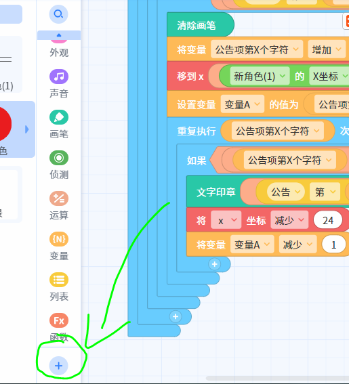
Task: Open the 列表 list category
Action: click(59, 280)
